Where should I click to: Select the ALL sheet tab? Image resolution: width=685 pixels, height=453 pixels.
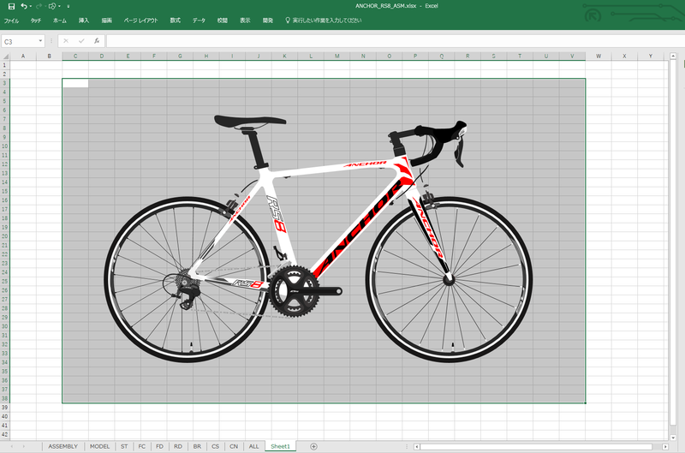click(x=253, y=446)
